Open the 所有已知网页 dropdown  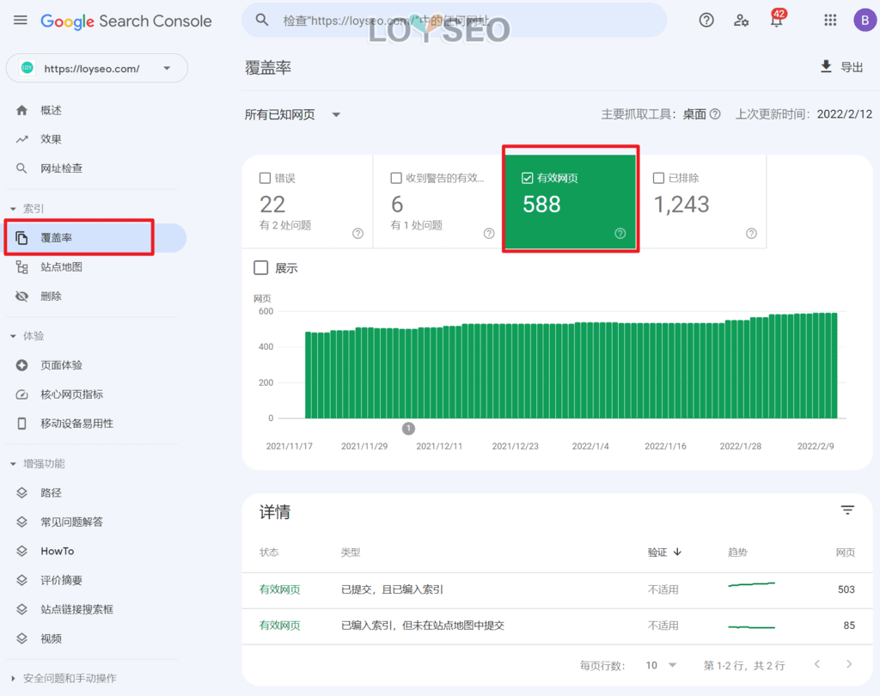coord(292,114)
